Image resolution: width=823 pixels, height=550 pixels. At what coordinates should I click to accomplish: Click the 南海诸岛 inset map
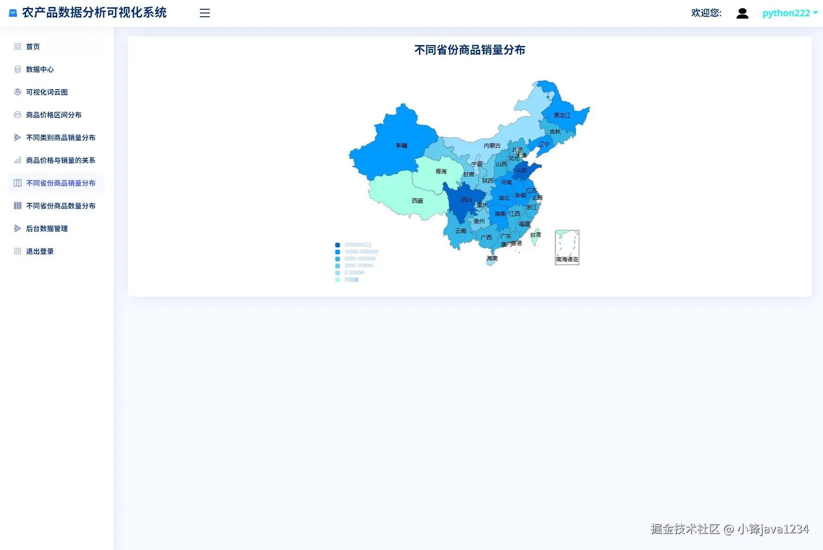point(567,247)
